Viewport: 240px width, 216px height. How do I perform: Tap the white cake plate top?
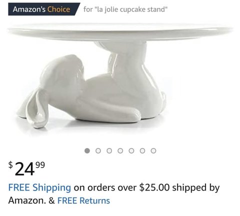[x=120, y=31]
